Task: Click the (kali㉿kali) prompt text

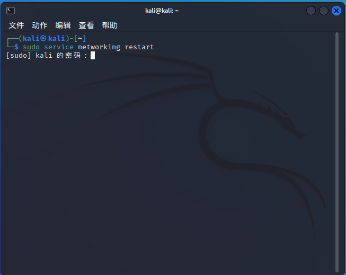Action: (x=44, y=38)
